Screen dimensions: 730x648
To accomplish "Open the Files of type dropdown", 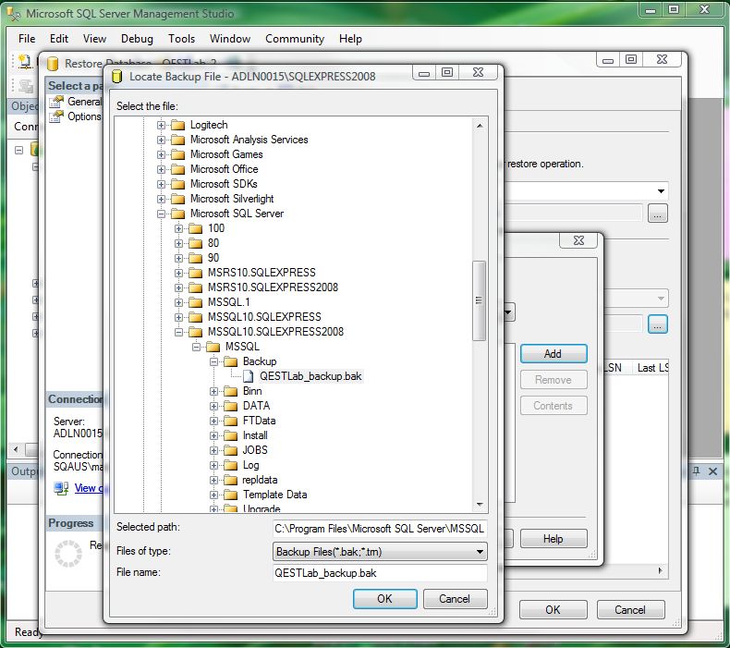I will point(380,552).
